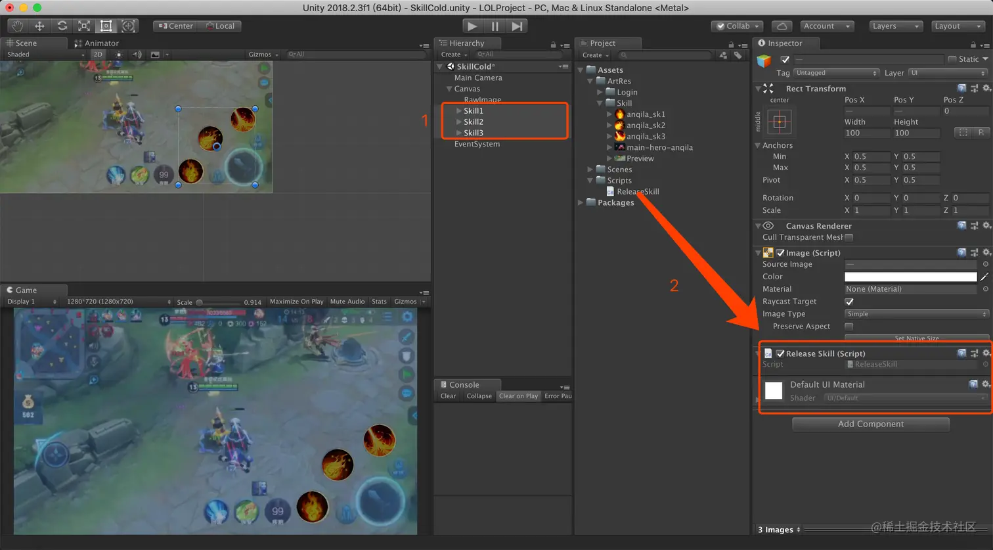Open Rect Transform help icon
This screenshot has height=550, width=993.
[x=961, y=88]
